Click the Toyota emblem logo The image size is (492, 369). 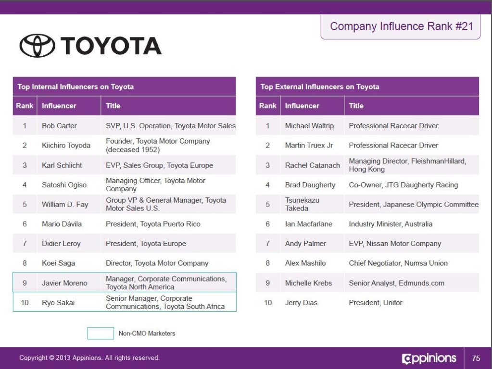(x=38, y=46)
